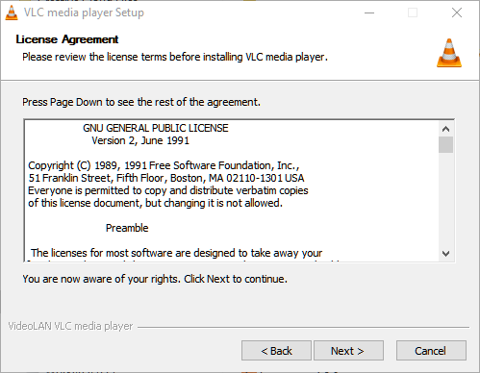
Task: Click the large VLC cone logo in header
Action: coord(449,53)
